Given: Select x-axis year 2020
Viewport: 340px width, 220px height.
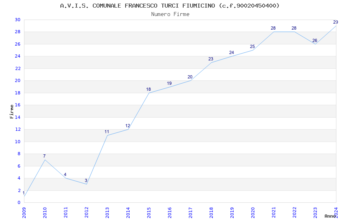Looking at the screenshot, I should pos(253,213).
